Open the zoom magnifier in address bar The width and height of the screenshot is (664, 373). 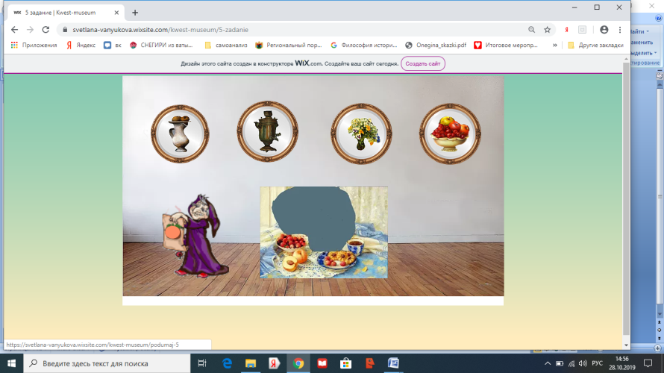(x=531, y=30)
